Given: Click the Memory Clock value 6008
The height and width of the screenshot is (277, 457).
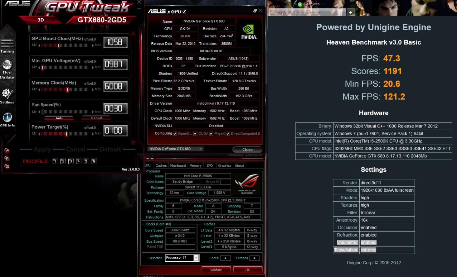Looking at the screenshot, I should pyautogui.click(x=115, y=86).
